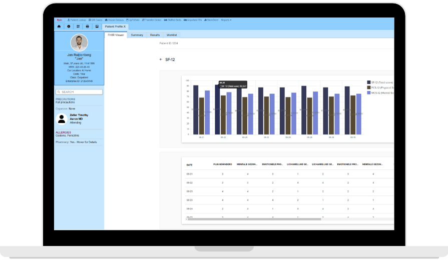Click the image icon in the toolbar
Image resolution: width=448 pixels, height=261 pixels.
point(97,26)
